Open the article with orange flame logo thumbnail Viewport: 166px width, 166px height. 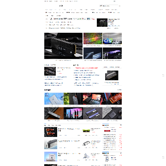(x=51, y=132)
